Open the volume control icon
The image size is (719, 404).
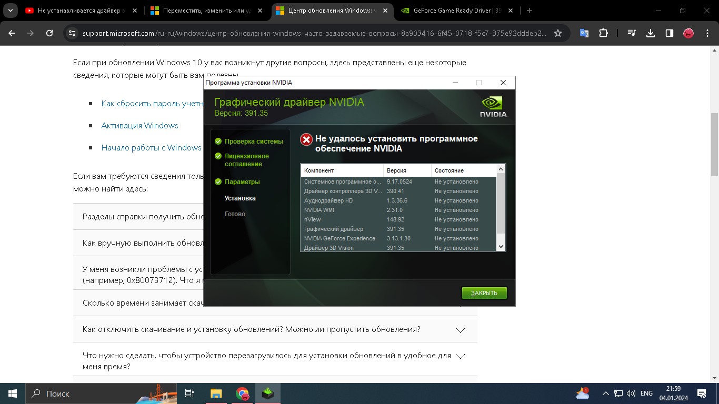pyautogui.click(x=631, y=393)
